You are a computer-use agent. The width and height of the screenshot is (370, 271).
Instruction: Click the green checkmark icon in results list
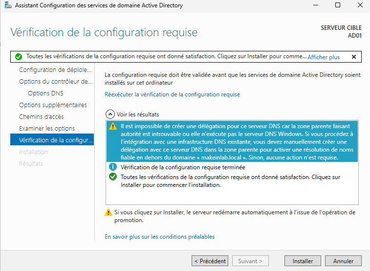(x=113, y=177)
